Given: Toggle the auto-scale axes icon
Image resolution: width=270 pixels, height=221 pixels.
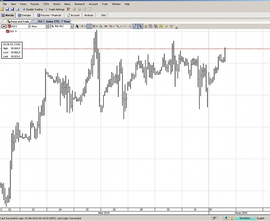Looking at the screenshot, I should click(135, 26).
